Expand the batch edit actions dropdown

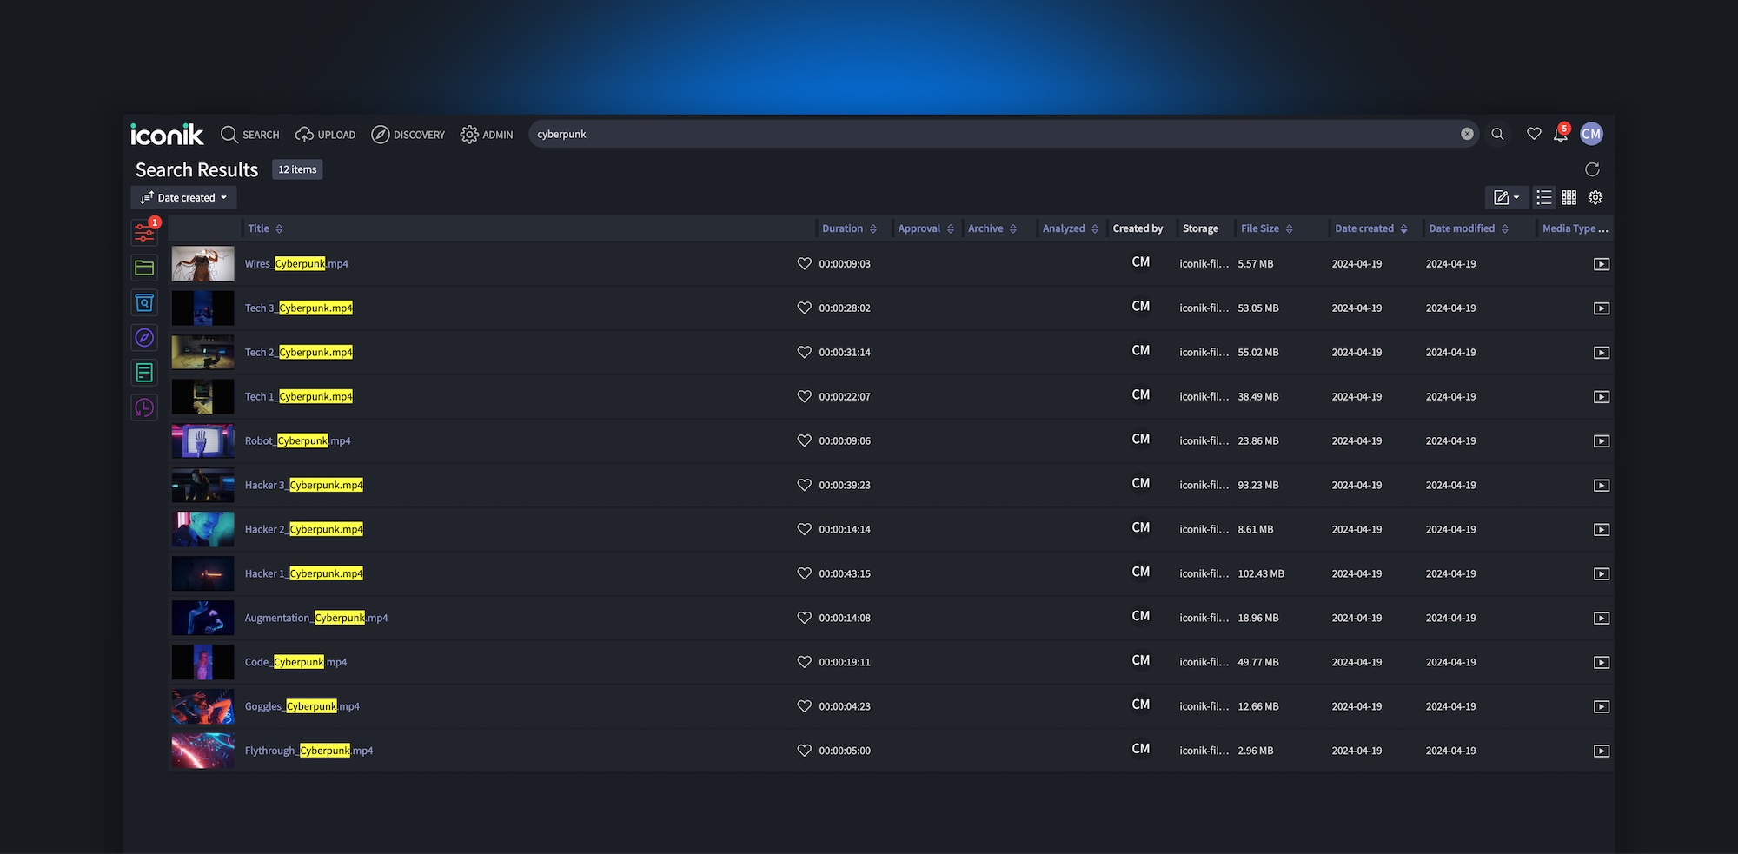(1506, 197)
